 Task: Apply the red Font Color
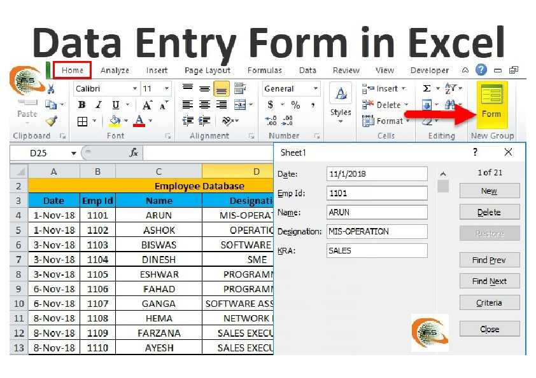139,121
